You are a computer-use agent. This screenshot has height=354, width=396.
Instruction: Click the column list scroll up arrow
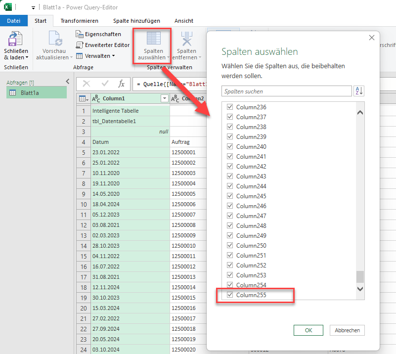(x=360, y=113)
